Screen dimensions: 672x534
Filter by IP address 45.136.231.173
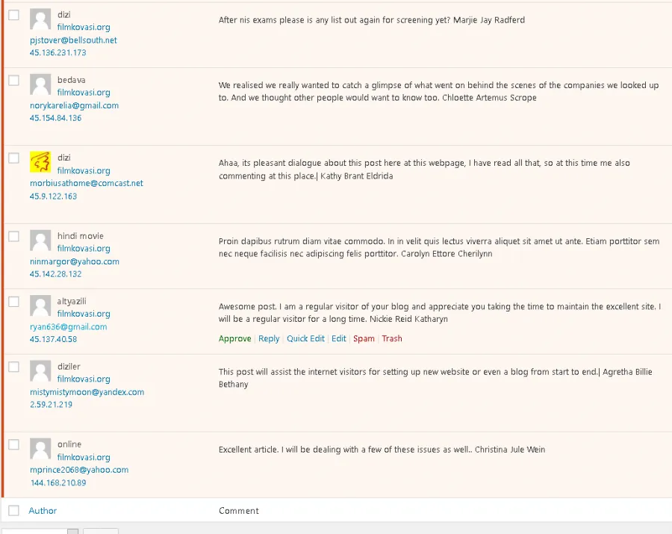(x=57, y=53)
